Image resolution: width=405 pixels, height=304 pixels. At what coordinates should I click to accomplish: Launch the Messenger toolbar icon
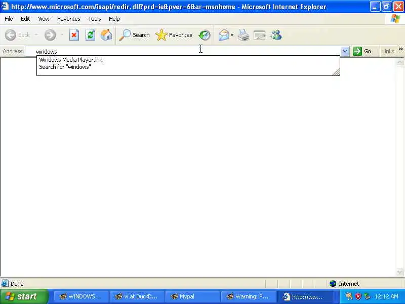click(276, 35)
